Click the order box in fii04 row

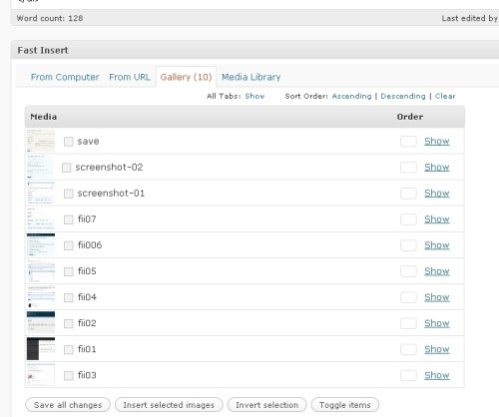[x=408, y=297]
